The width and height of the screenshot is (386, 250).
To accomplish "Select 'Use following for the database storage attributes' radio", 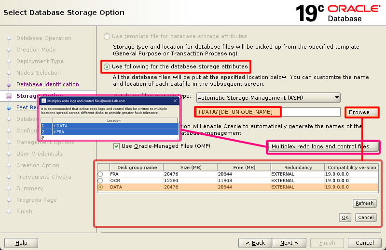I will [x=107, y=66].
